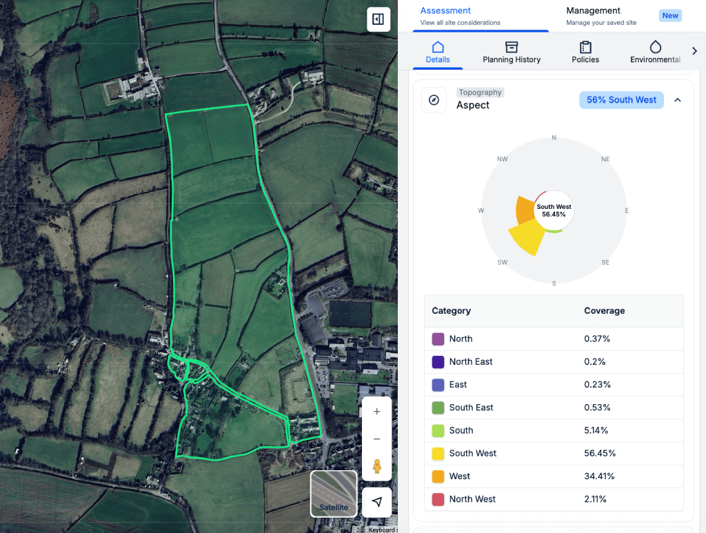Click the South West yellow color swatch

(438, 454)
